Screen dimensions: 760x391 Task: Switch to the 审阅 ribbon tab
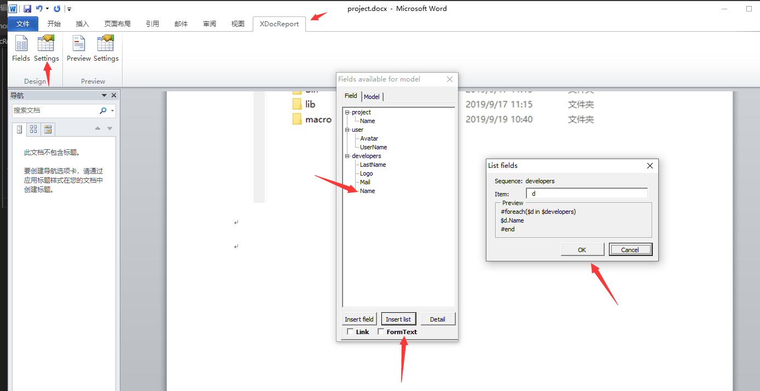[x=210, y=24]
